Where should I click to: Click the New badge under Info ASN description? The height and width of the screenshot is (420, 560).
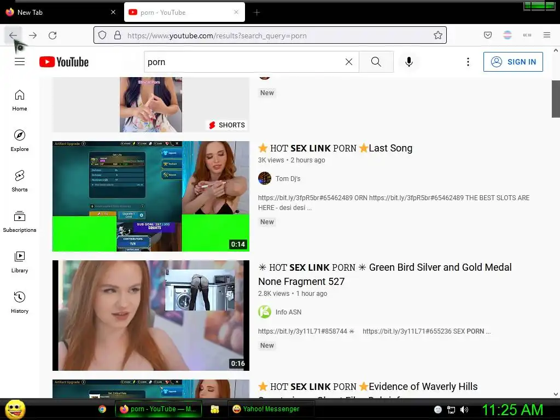pos(267,346)
